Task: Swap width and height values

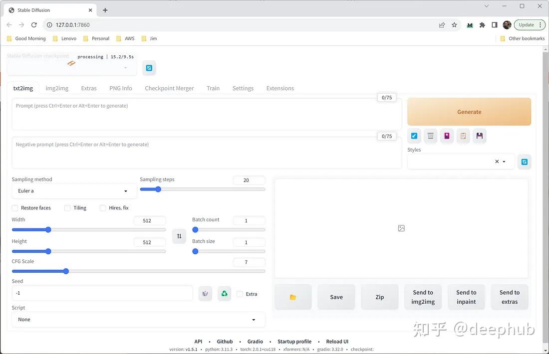Action: (179, 236)
